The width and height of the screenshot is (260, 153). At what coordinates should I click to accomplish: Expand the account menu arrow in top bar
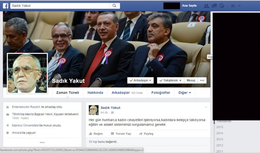point(240,6)
